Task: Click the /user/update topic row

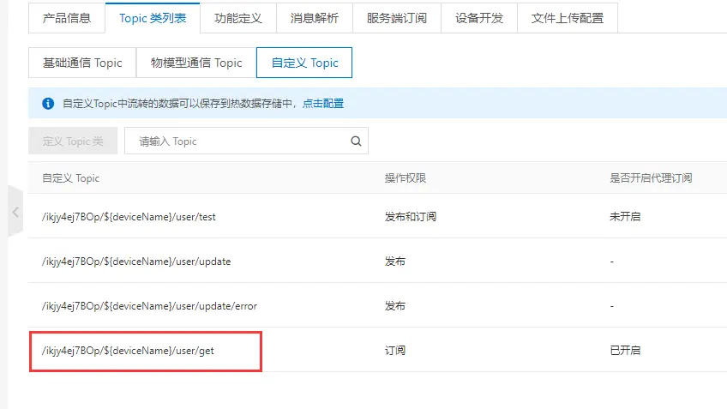Action: point(136,261)
